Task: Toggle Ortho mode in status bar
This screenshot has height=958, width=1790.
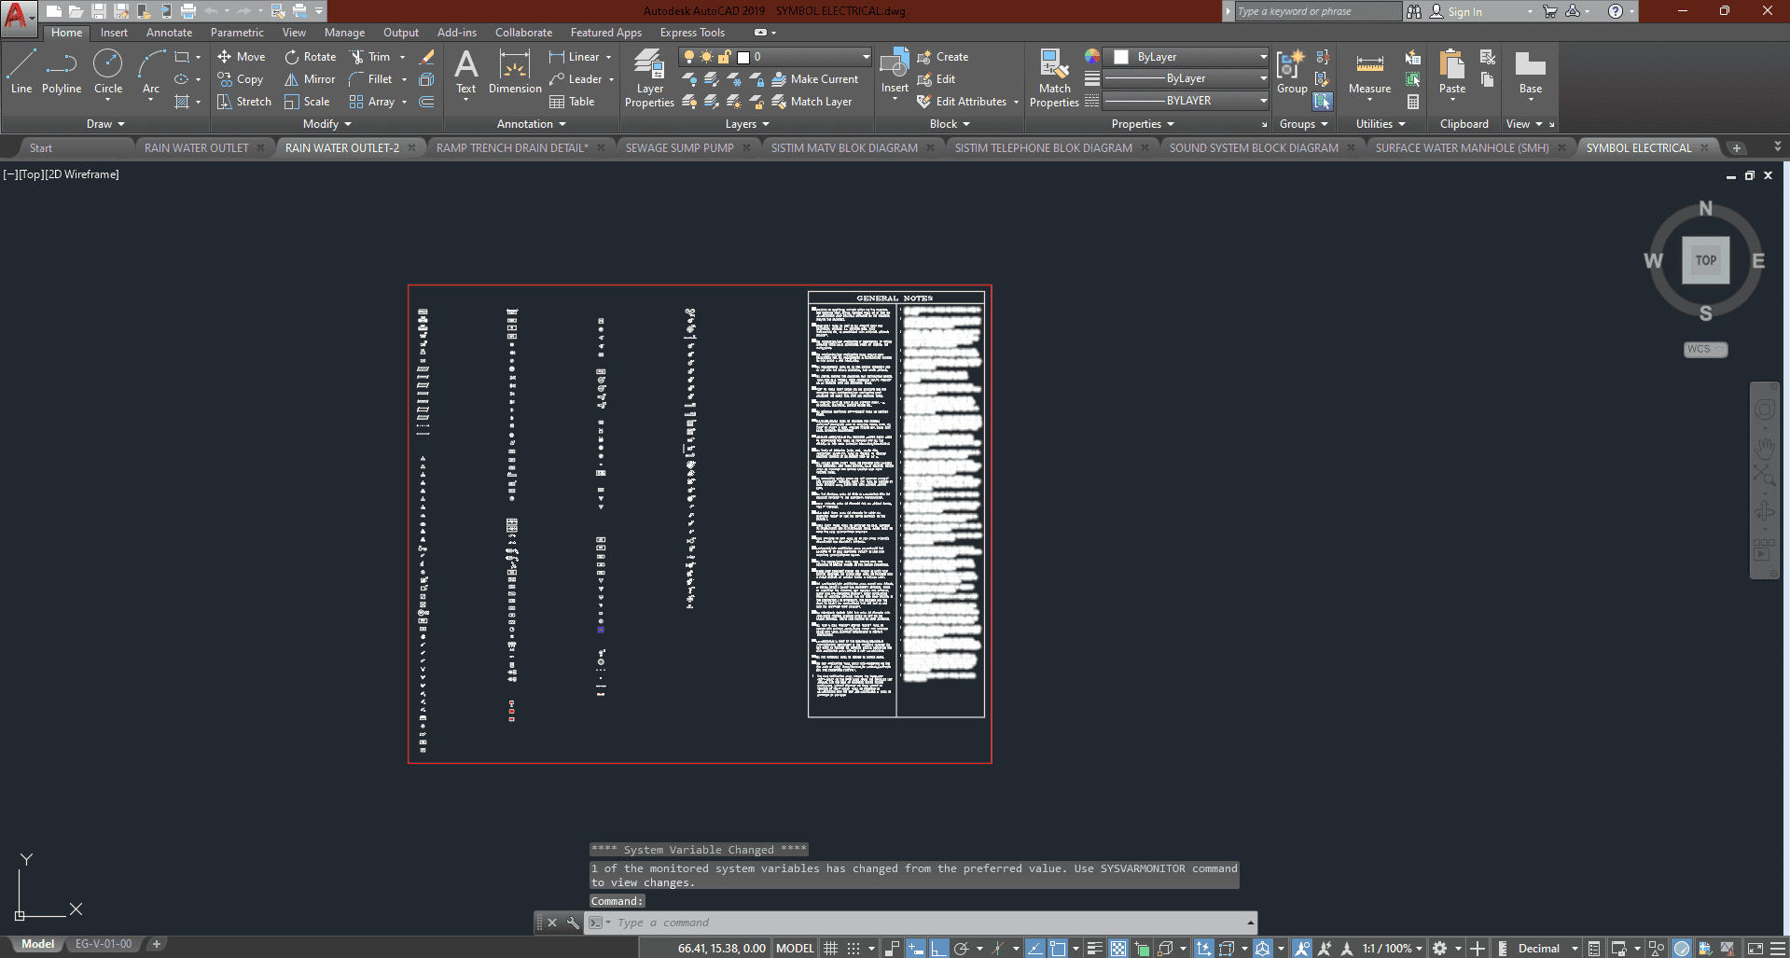Action: 938,949
